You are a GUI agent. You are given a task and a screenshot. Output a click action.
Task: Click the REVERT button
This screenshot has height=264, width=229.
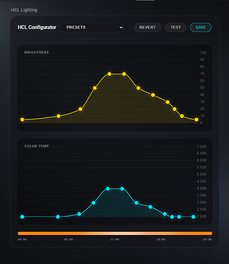coord(148,27)
